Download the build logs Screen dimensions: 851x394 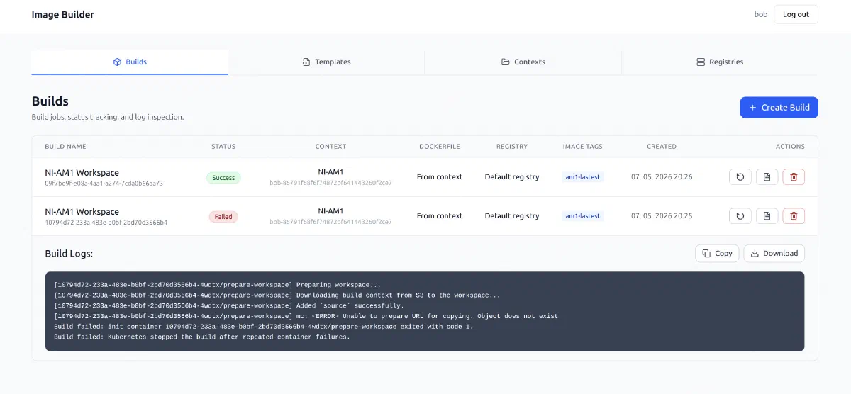pyautogui.click(x=774, y=253)
